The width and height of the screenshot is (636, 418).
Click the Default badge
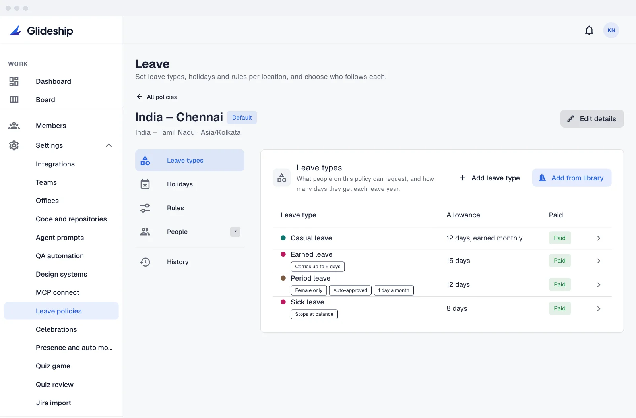(x=242, y=118)
